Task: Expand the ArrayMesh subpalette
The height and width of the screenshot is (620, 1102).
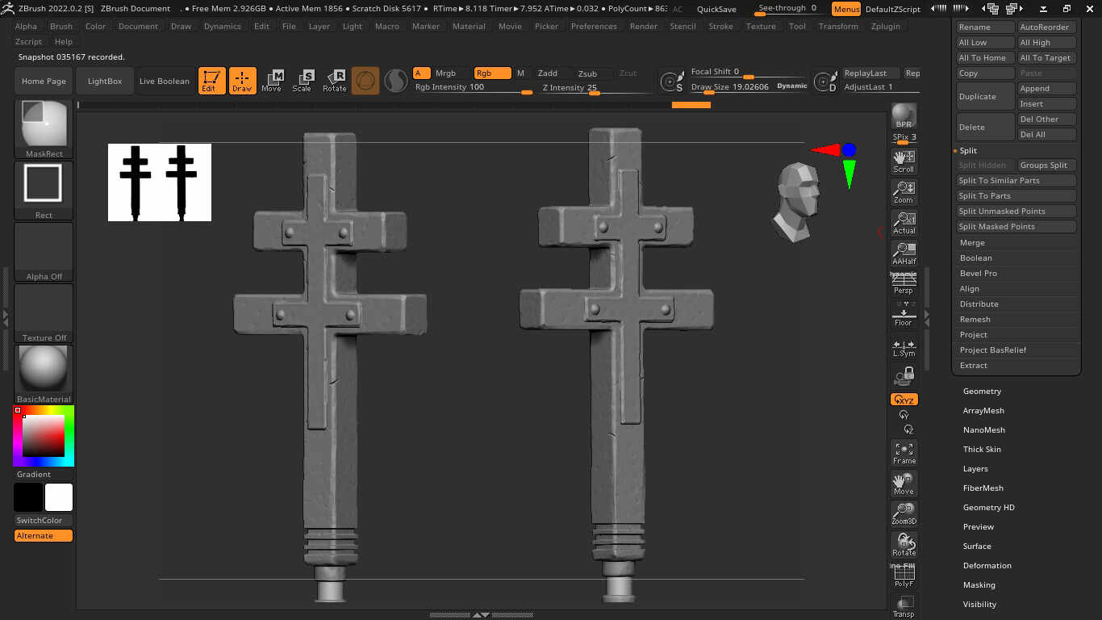Action: (983, 411)
